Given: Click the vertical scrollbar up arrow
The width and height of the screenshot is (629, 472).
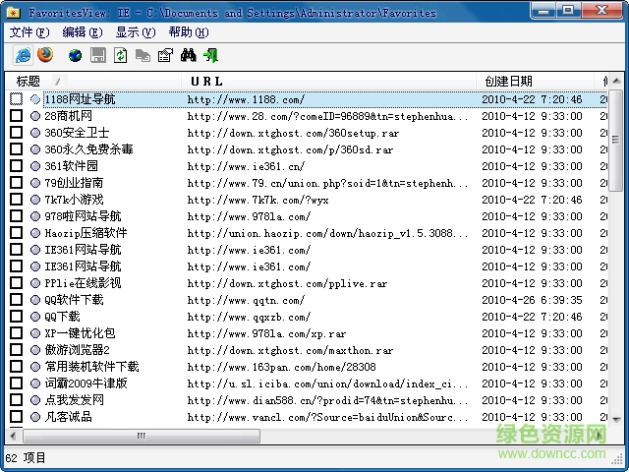Looking at the screenshot, I should point(616,81).
